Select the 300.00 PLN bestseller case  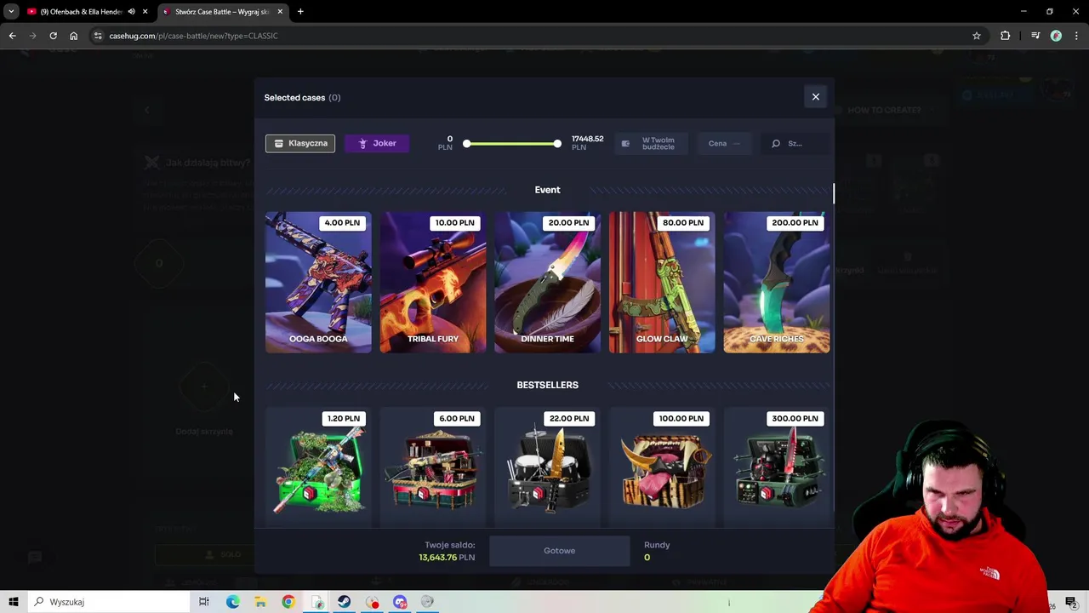tap(777, 467)
